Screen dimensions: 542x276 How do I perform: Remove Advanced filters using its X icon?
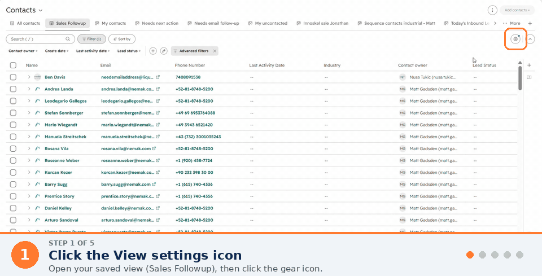tap(215, 51)
